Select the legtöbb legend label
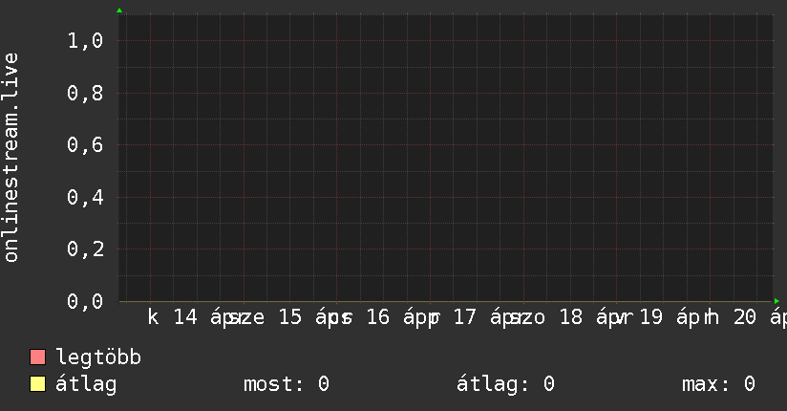The width and height of the screenshot is (787, 411). pyautogui.click(x=98, y=357)
